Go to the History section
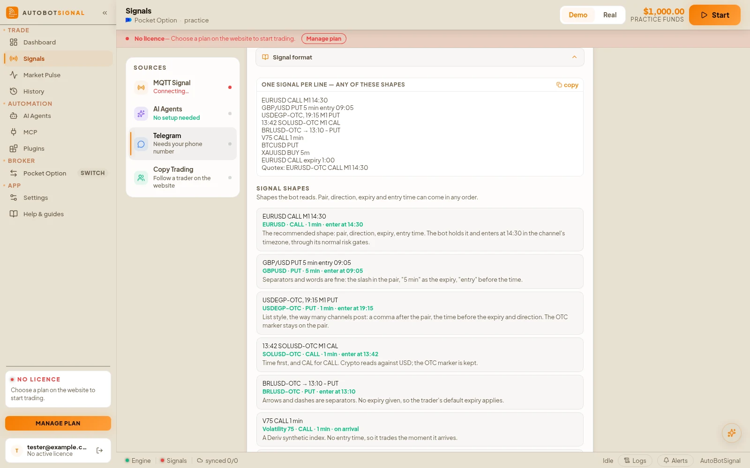This screenshot has width=750, height=468. 58,91
